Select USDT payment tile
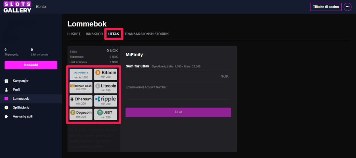 (106, 114)
